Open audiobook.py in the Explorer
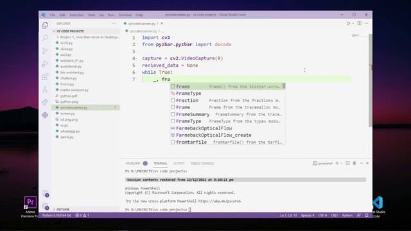This screenshot has height=231, width=411. pyautogui.click(x=71, y=67)
